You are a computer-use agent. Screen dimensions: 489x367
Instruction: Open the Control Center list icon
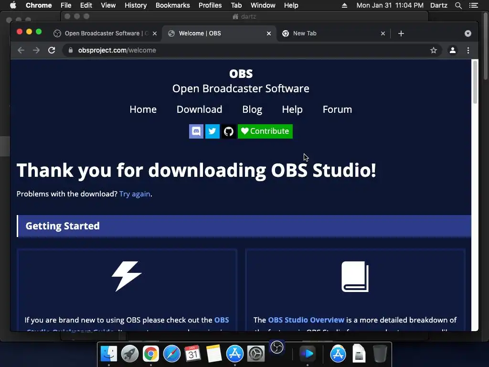click(473, 5)
